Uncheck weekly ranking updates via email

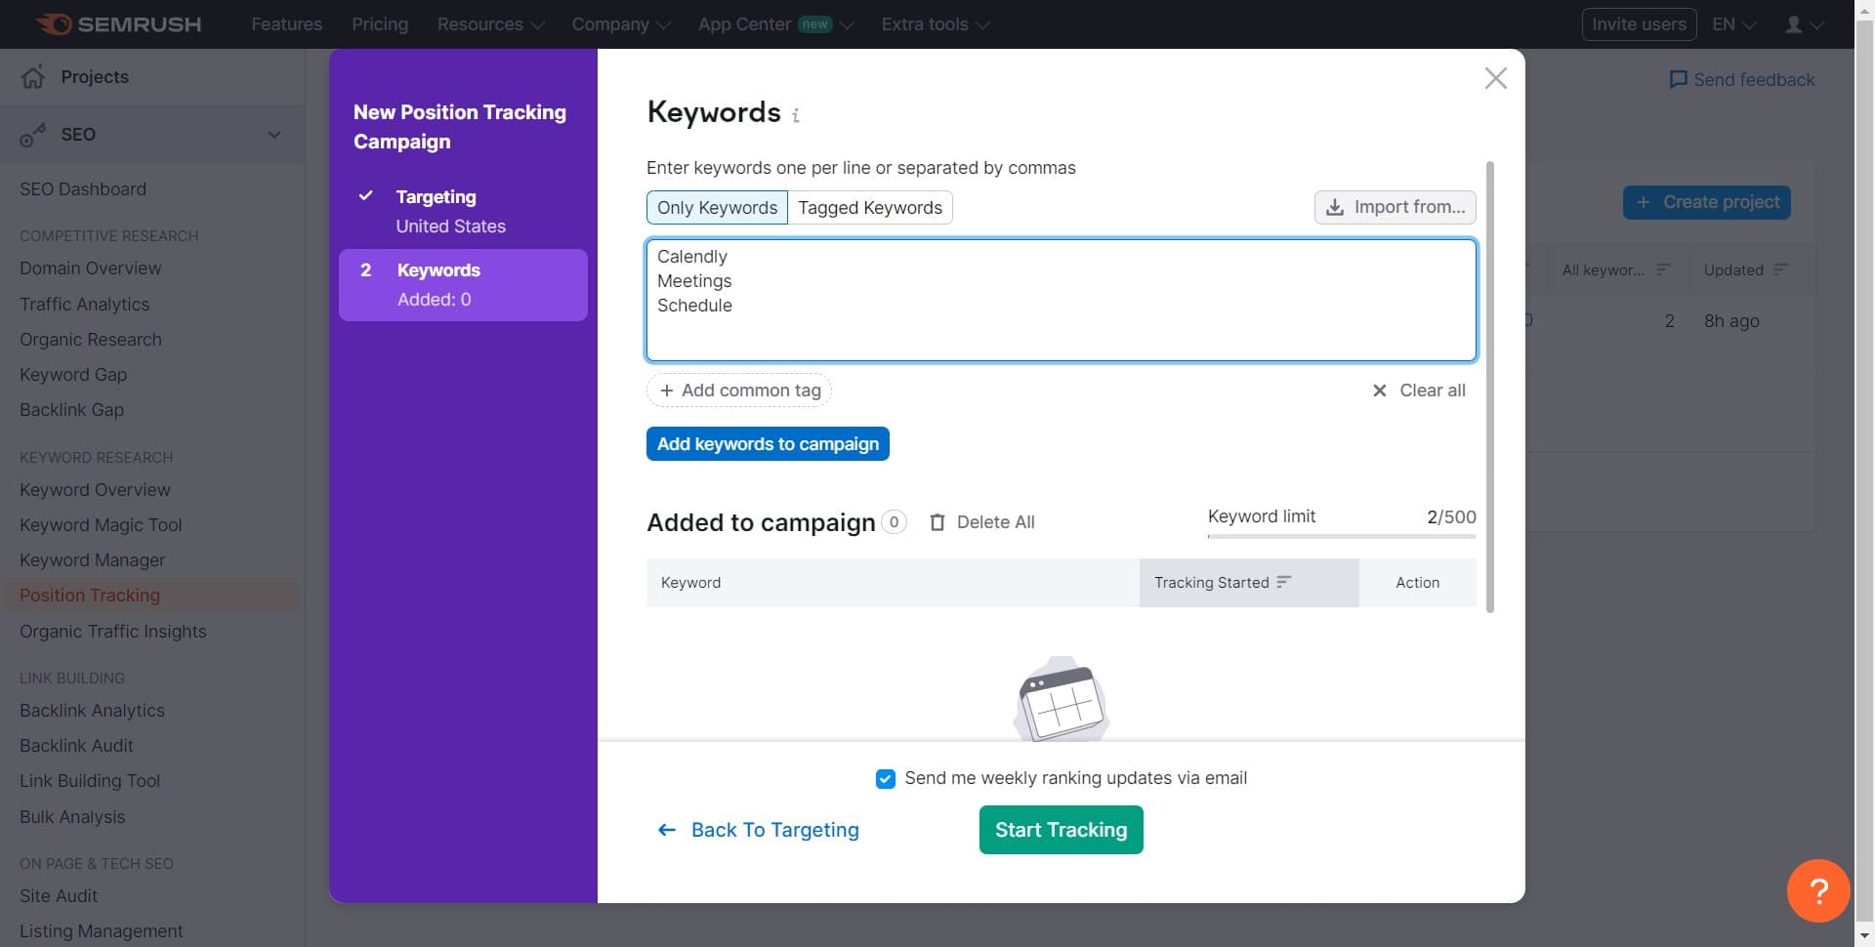[885, 778]
